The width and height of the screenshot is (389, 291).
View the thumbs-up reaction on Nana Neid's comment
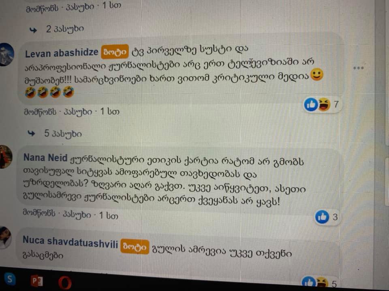click(x=322, y=217)
